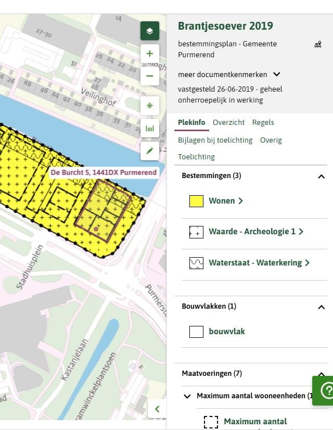Image resolution: width=333 pixels, height=430 pixels.
Task: Select the pencil draw tool
Action: (x=150, y=151)
